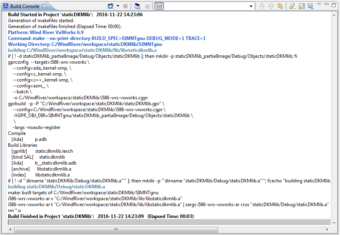Image resolution: width=340 pixels, height=235 pixels.
Task: Click the build target pages icon
Action: coord(137,6)
